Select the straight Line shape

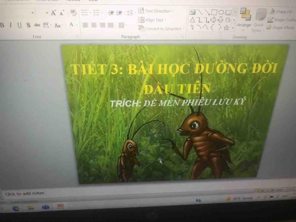[x=200, y=12]
